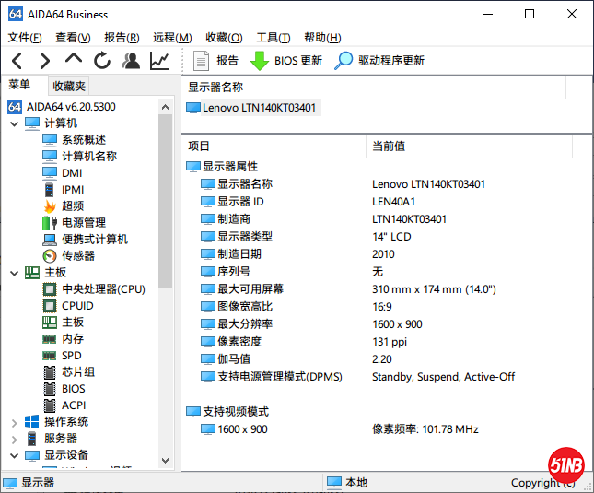The image size is (594, 493).
Task: Go up one level with Up arrow
Action: [x=74, y=60]
